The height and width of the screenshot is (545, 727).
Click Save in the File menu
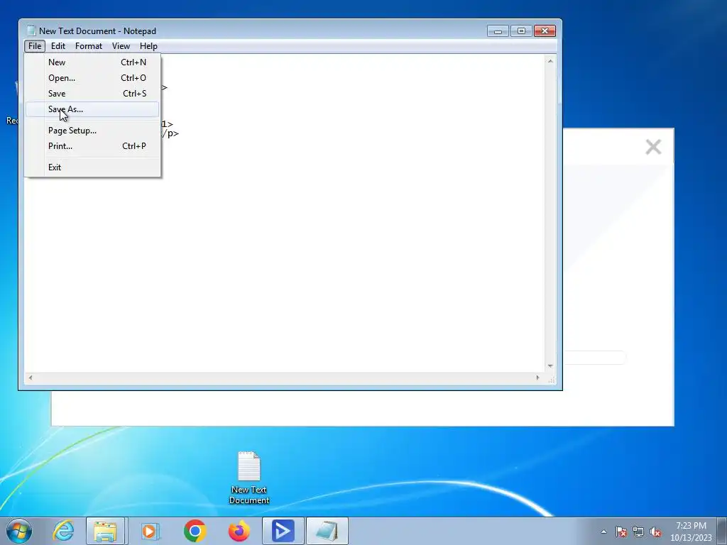point(92,94)
